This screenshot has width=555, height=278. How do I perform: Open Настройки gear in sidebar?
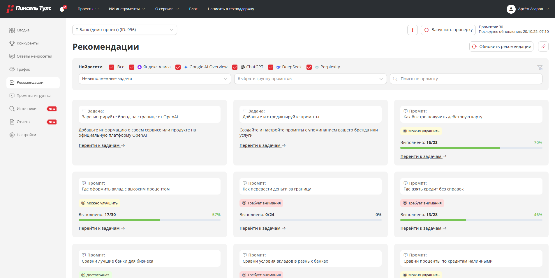(26, 135)
